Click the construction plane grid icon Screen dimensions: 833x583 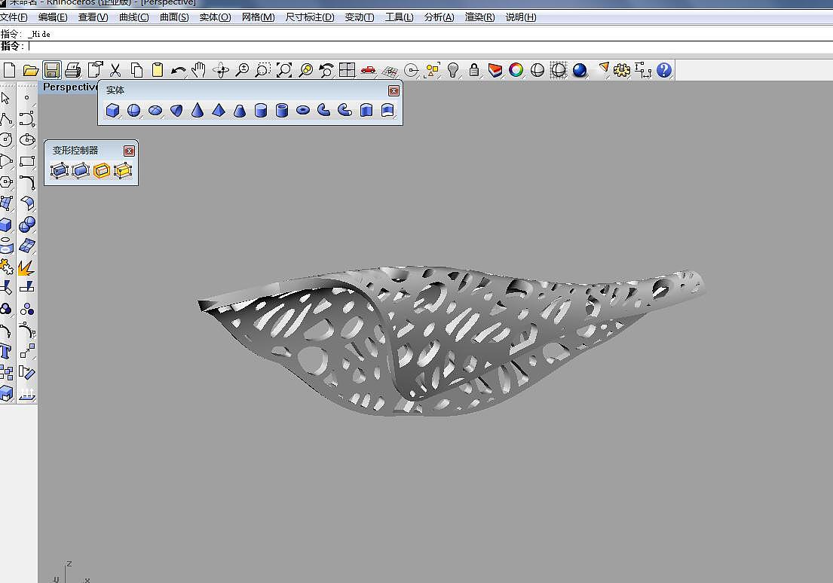pos(390,71)
